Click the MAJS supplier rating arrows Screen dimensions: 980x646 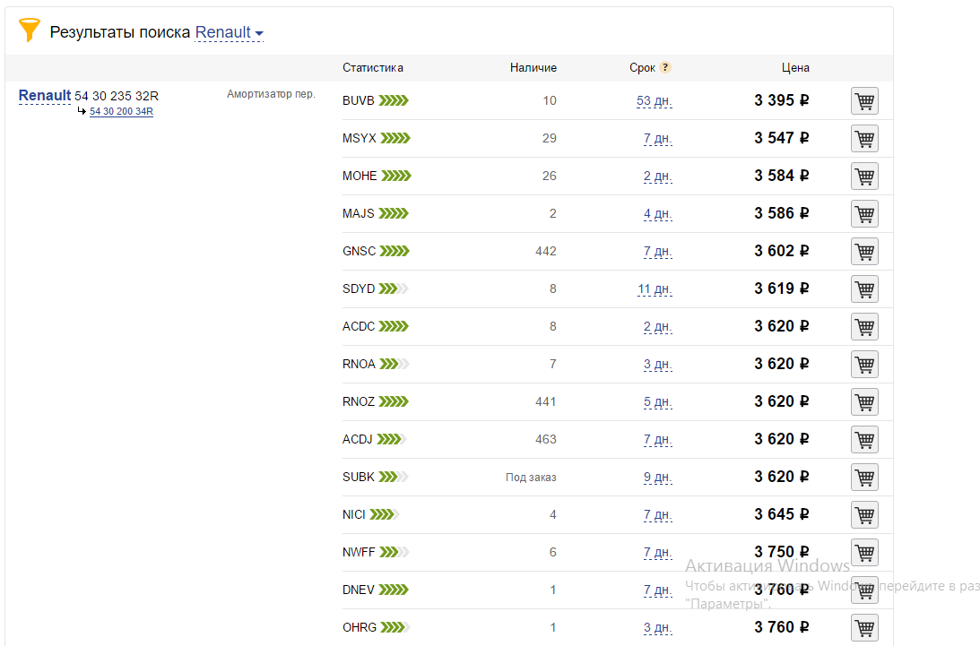394,213
